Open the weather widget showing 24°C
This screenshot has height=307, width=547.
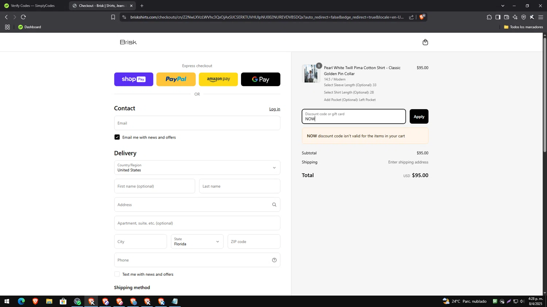click(x=464, y=301)
